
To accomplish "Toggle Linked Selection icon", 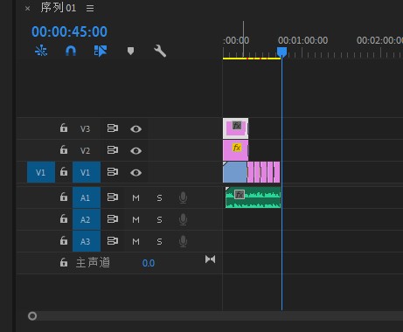I will [101, 51].
